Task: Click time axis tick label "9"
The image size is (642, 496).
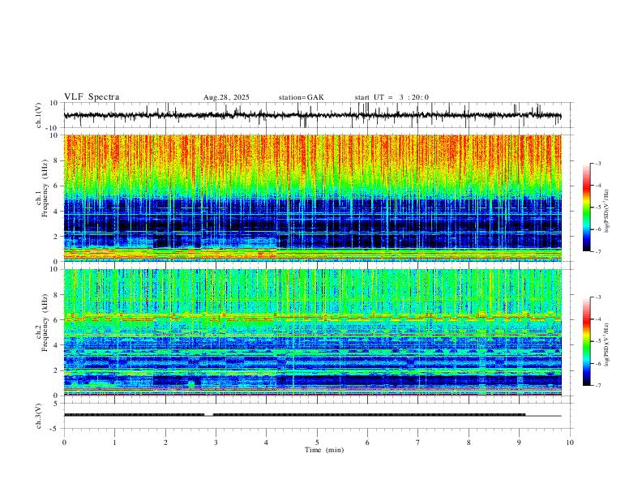Action: pos(519,443)
